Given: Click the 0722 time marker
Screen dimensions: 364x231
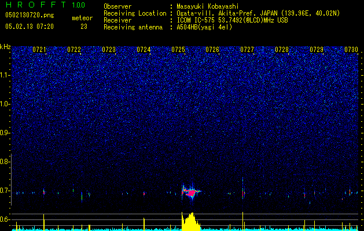Looking at the screenshot, I should [74, 50].
